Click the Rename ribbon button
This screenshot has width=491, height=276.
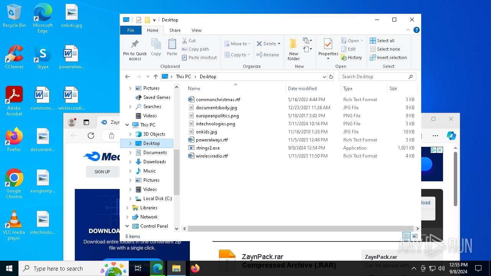268,55
